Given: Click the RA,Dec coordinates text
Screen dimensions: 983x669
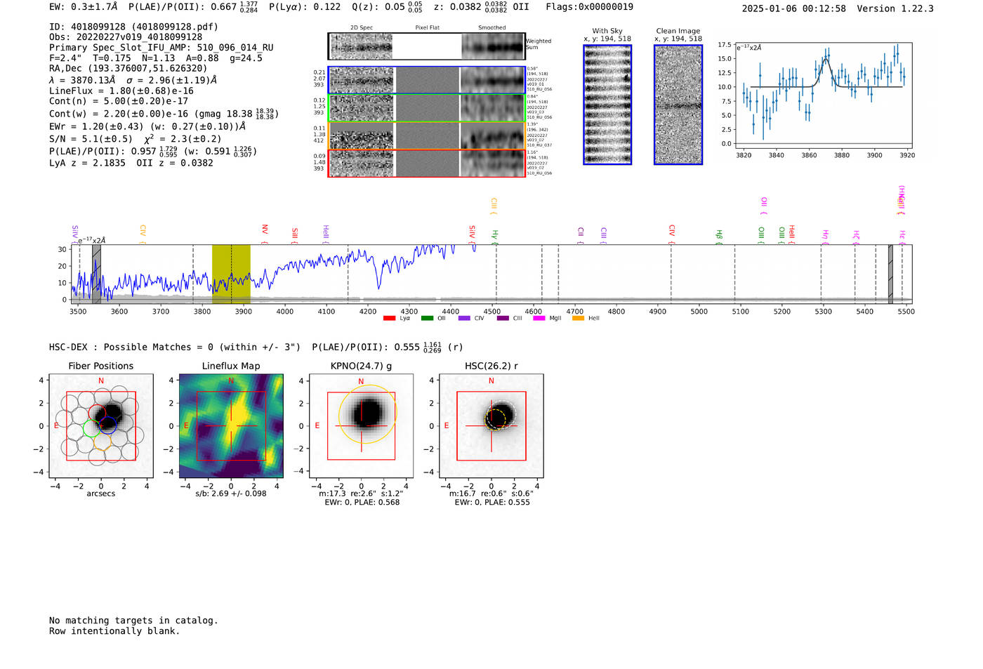Looking at the screenshot, I should point(128,68).
